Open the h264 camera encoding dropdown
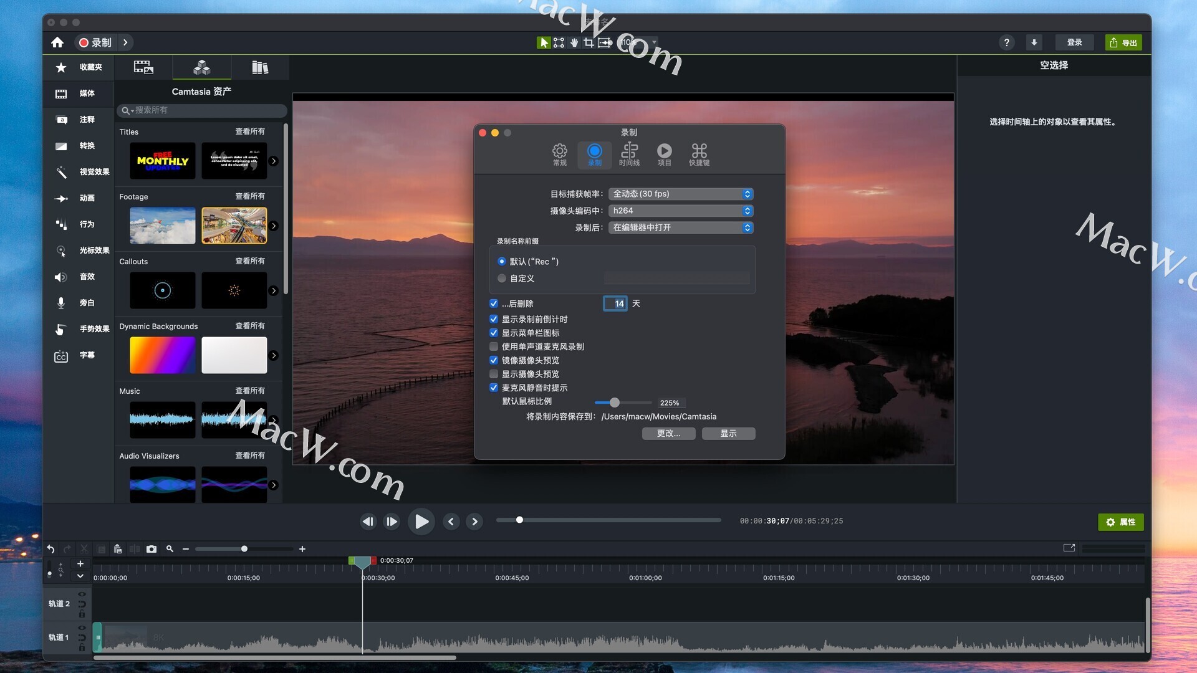Screen dimensions: 1197x673 681,211
